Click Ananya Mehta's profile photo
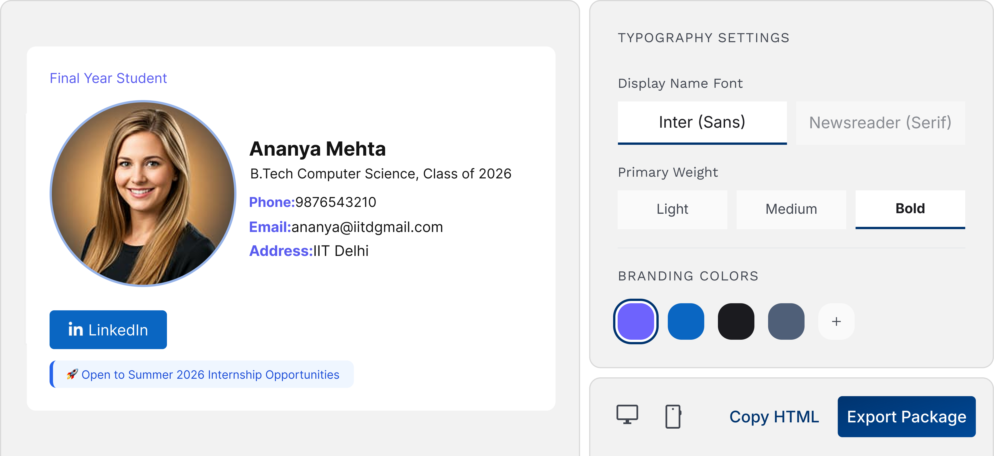Viewport: 994px width, 456px height. pyautogui.click(x=143, y=194)
